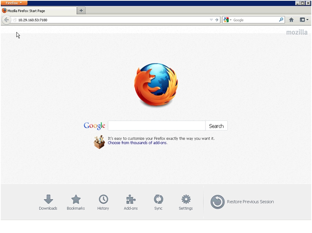Show History clock icon
The height and width of the screenshot is (233, 312).
coord(103,199)
